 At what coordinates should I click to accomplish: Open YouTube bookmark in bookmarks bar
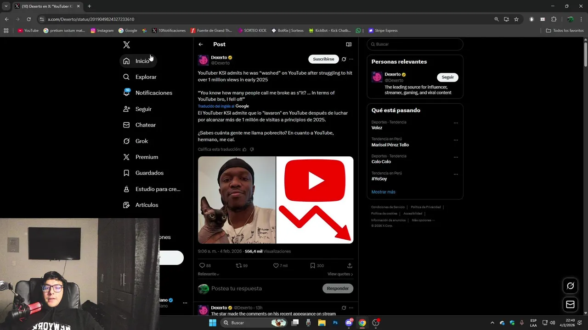[28, 31]
